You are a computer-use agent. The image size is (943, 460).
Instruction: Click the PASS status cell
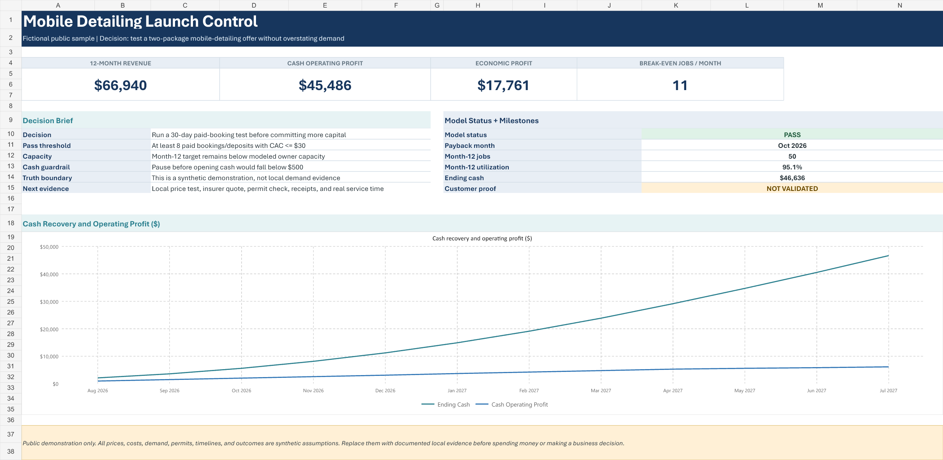tap(792, 135)
